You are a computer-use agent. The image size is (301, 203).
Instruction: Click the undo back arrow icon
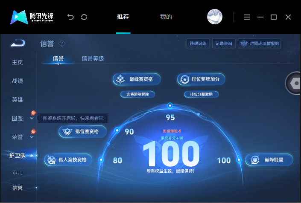click(70, 17)
